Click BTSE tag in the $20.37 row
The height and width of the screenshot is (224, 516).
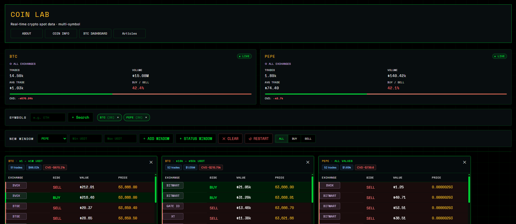click(16, 206)
